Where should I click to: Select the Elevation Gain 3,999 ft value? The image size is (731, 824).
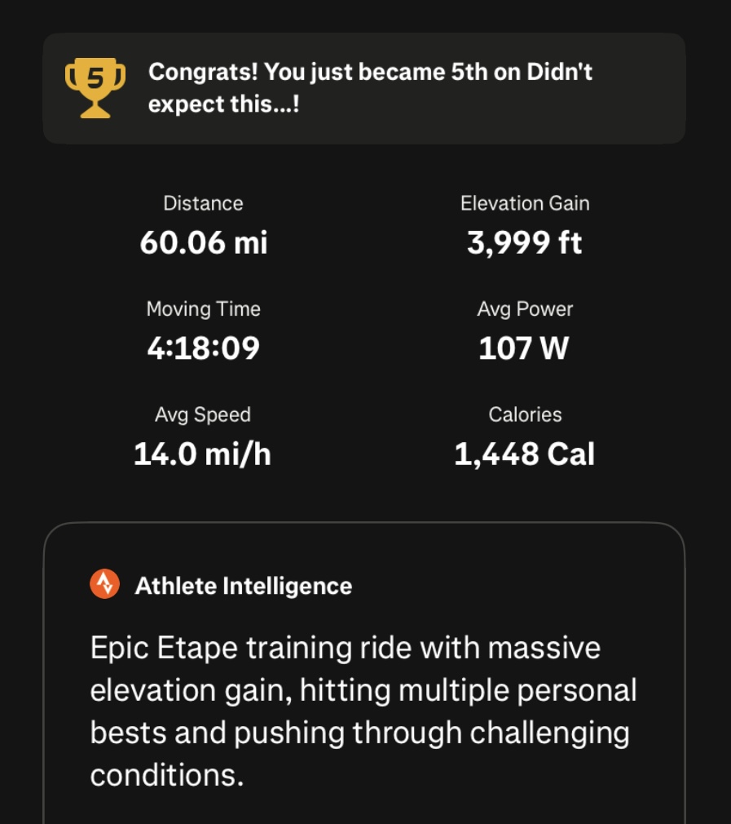(525, 243)
